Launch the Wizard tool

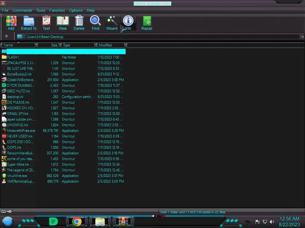click(112, 23)
